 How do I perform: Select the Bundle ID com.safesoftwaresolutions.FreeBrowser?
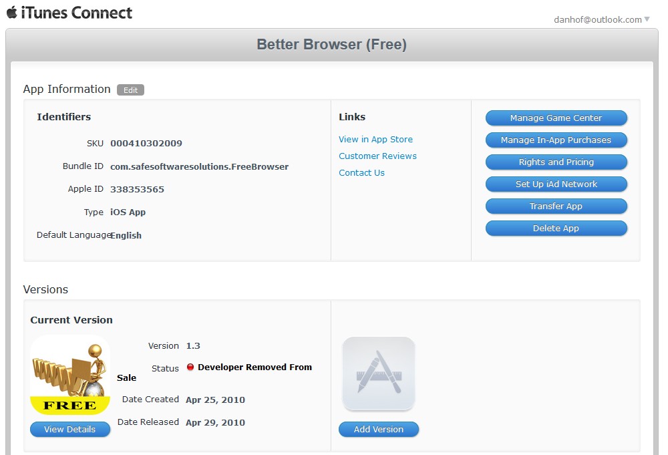click(199, 166)
